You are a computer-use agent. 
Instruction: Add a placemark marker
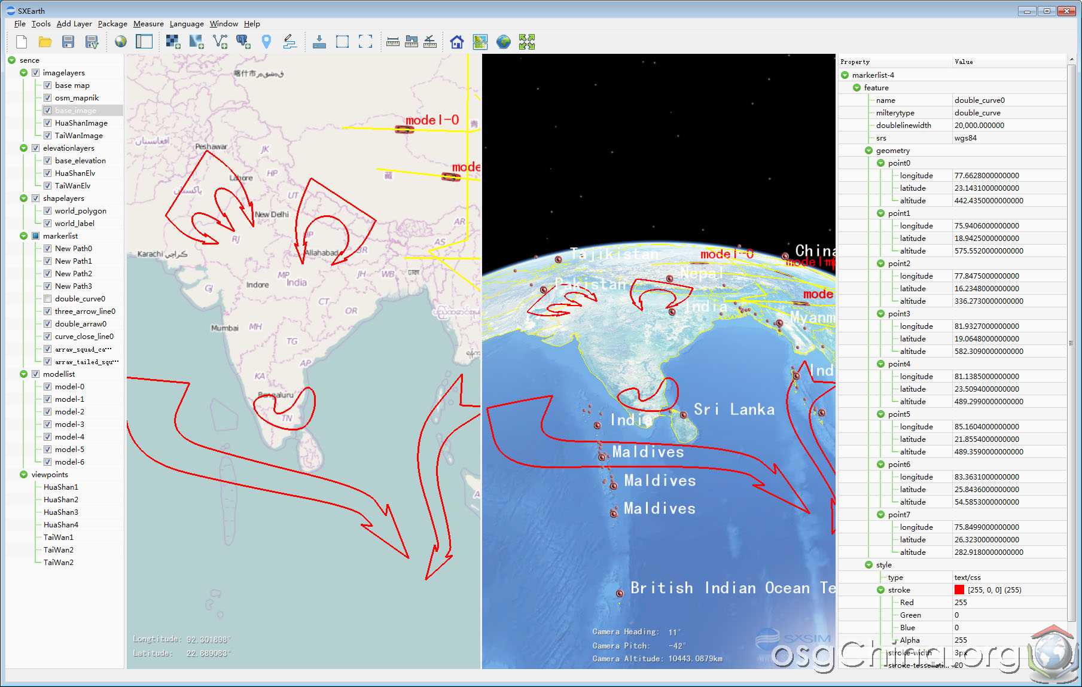tap(267, 41)
